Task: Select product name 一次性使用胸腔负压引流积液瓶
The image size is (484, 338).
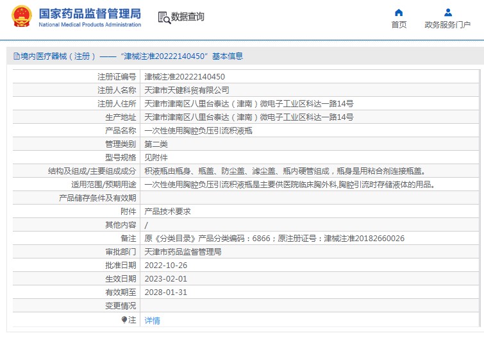Action: (198, 131)
